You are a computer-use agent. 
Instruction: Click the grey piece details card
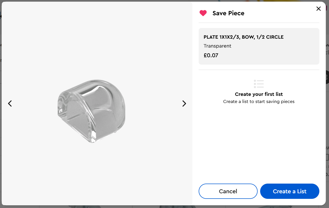pos(259,46)
